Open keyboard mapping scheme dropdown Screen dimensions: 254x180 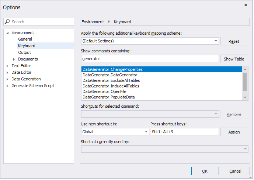[x=215, y=41]
